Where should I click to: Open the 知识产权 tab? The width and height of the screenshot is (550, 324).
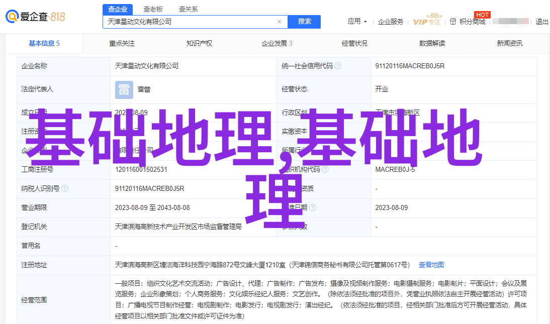tap(199, 44)
